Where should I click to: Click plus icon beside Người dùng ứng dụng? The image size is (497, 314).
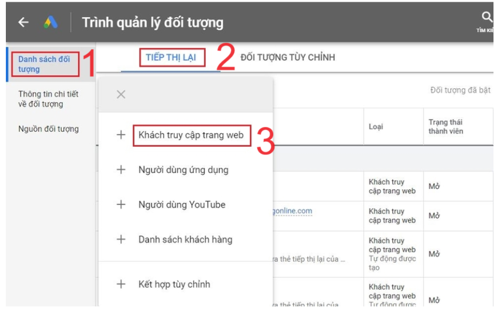[x=121, y=170]
